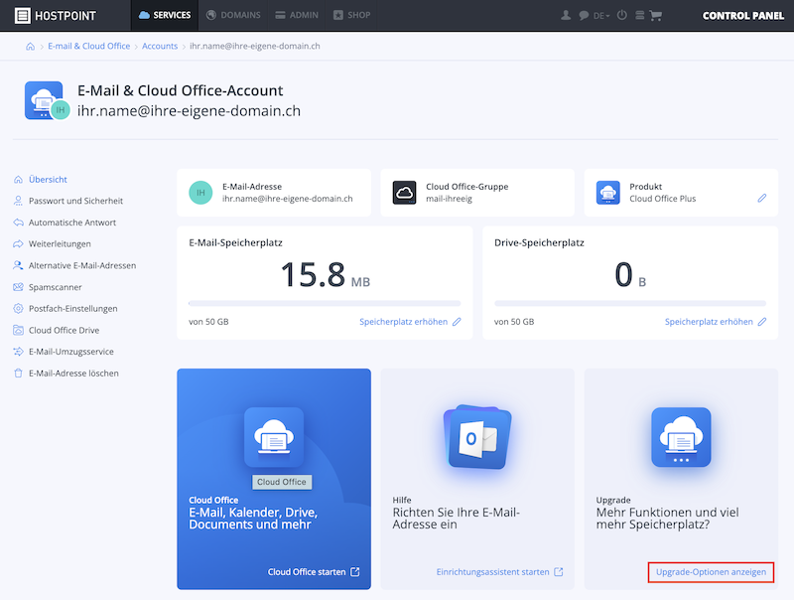The width and height of the screenshot is (794, 600).
Task: Click Upgrade-Optionen anzeigen link
Action: (x=711, y=572)
